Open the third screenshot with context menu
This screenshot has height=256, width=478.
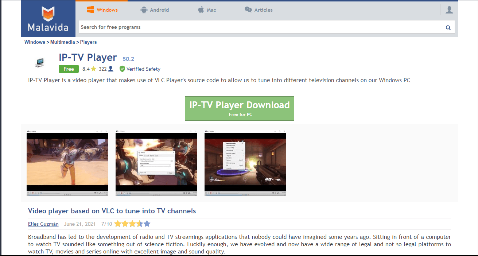coord(245,163)
